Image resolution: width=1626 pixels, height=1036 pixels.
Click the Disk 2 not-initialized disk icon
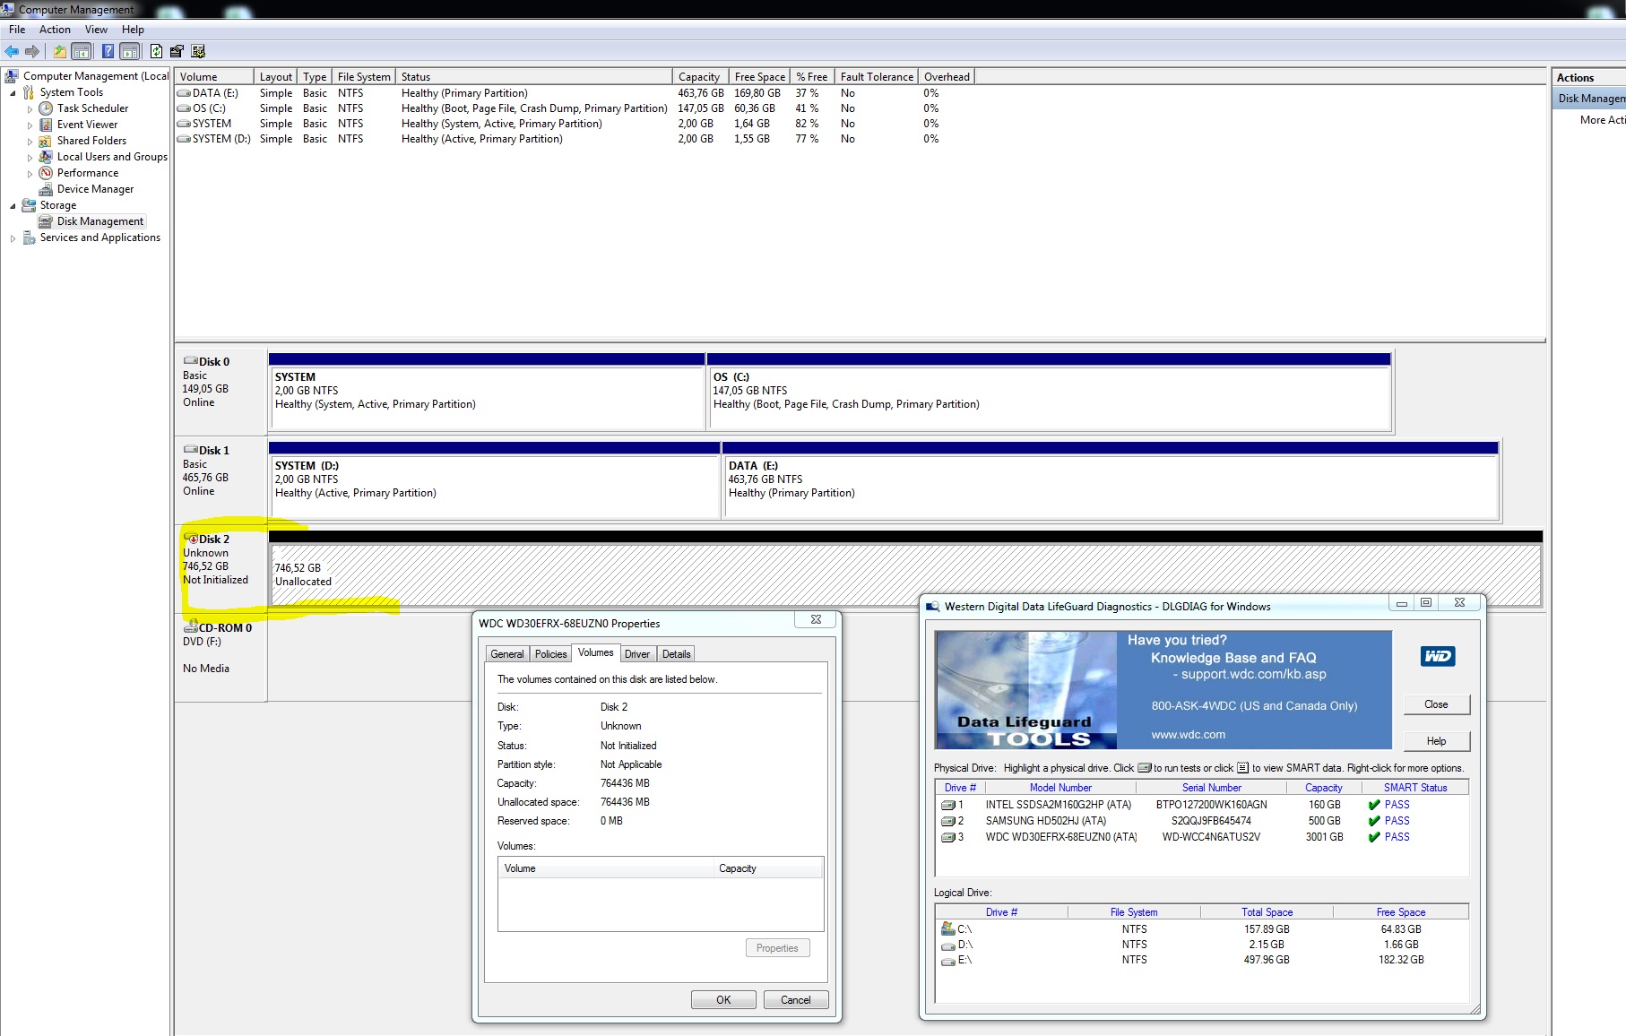pyautogui.click(x=191, y=539)
